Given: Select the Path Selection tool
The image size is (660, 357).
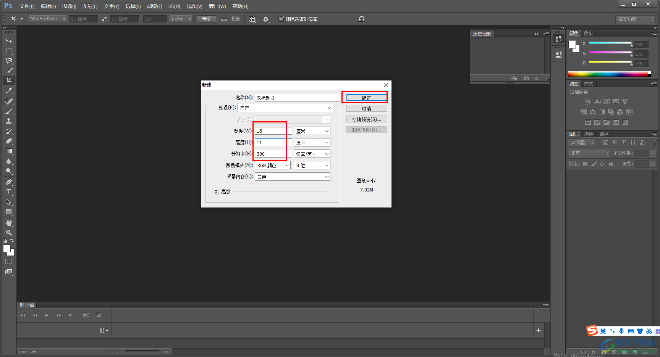Looking at the screenshot, I should pyautogui.click(x=9, y=202).
